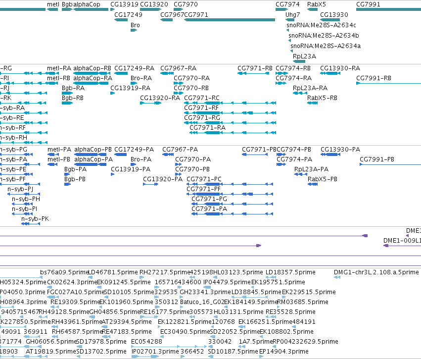The height and width of the screenshot is (359, 421).
Task: Select the CG13920 gene label
Action: pos(154,4)
